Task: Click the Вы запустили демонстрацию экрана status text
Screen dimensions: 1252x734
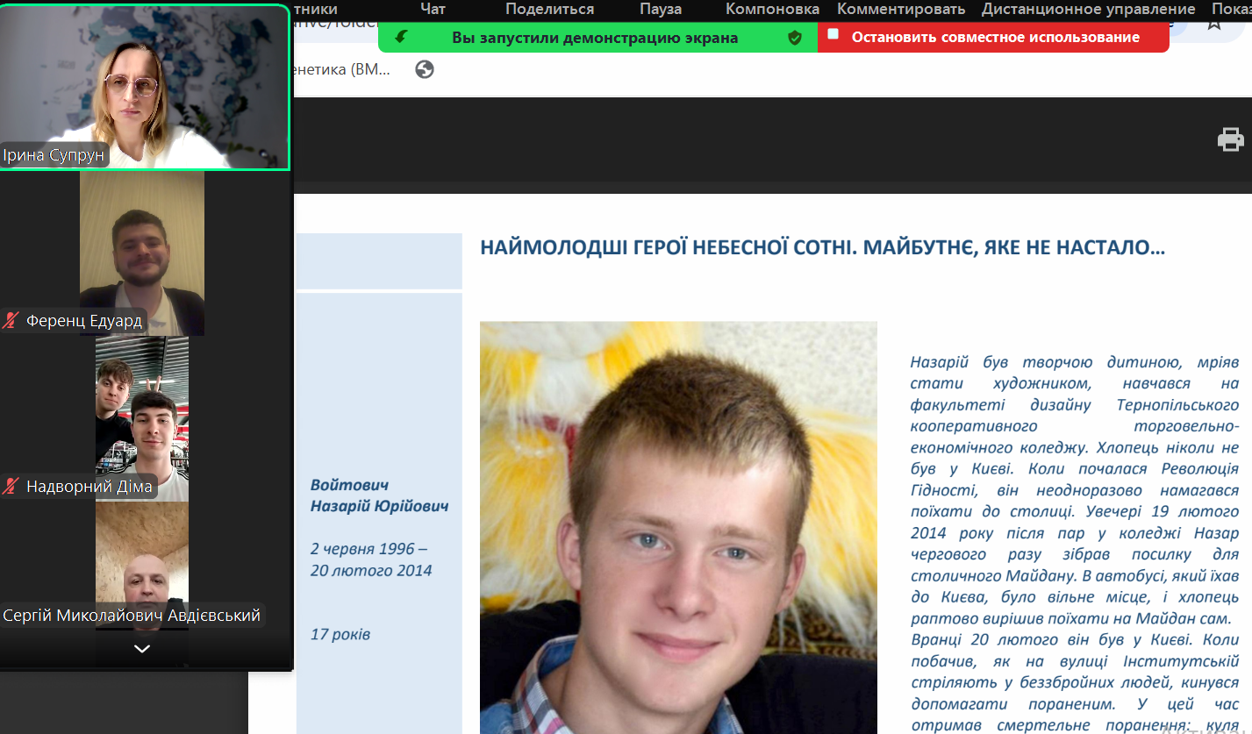Action: [595, 38]
